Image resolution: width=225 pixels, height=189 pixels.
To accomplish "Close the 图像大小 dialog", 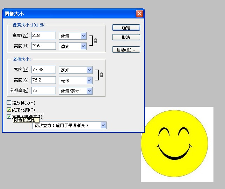I will point(139,14).
